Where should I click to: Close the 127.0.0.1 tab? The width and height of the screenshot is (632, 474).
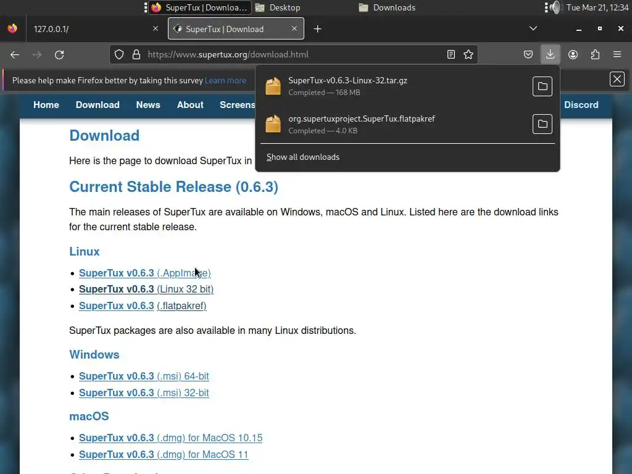click(x=156, y=28)
